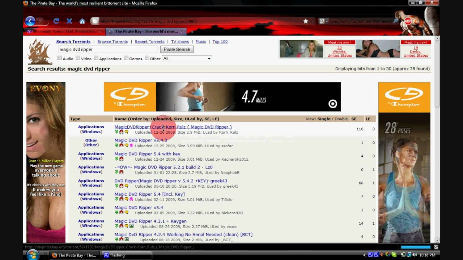This screenshot has height=260, width=463.
Task: Select The Pirate Bay tab
Action: pos(146,31)
